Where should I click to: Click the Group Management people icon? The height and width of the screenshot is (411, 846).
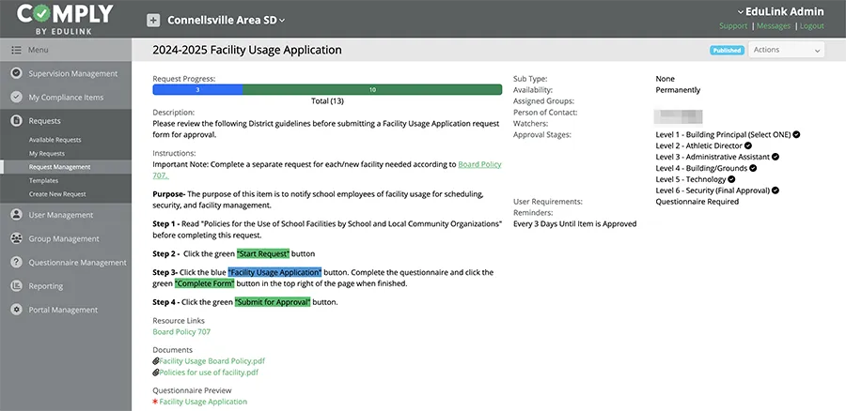click(17, 238)
